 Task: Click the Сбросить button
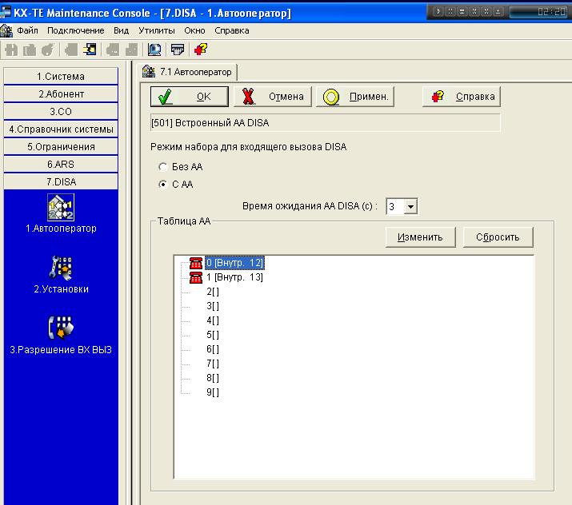pyautogui.click(x=498, y=237)
